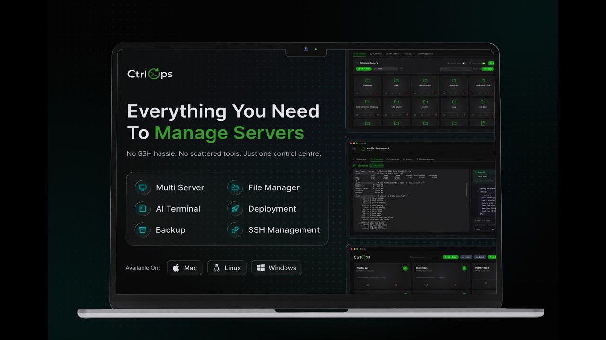Select the Mac platform button
Viewport: 606px width, 340px height.
coord(185,268)
